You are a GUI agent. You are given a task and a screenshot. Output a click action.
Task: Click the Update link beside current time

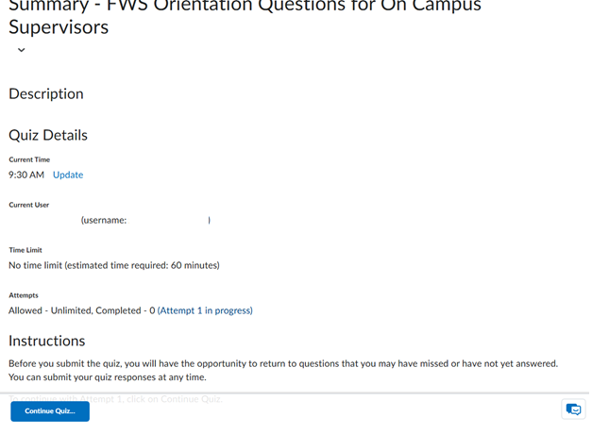point(68,175)
